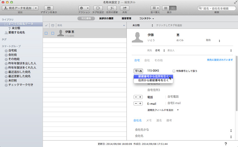Click the postal code address lookup button
The image size is (238, 147).
(138, 71)
